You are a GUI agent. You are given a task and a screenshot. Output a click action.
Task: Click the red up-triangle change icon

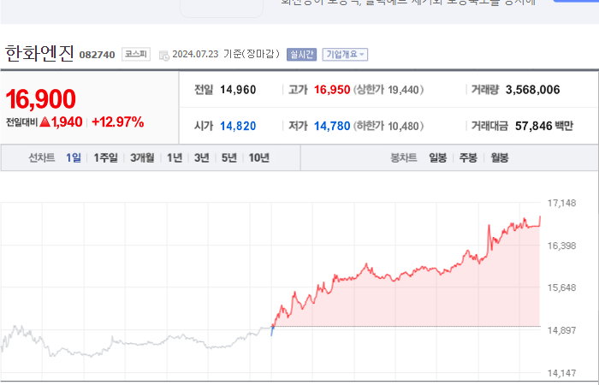(45, 121)
